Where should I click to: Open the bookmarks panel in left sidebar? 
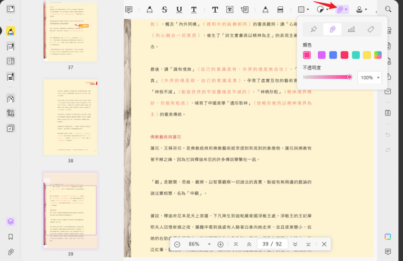[11, 237]
